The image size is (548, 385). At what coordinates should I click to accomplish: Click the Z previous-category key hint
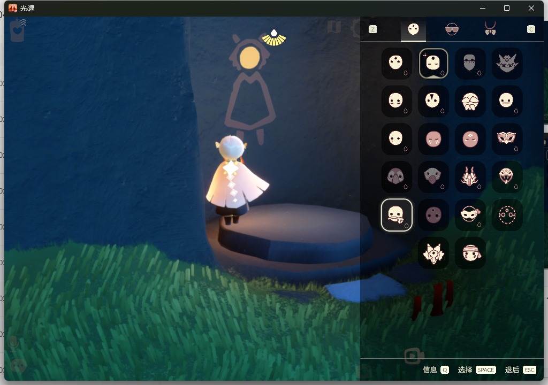(372, 29)
